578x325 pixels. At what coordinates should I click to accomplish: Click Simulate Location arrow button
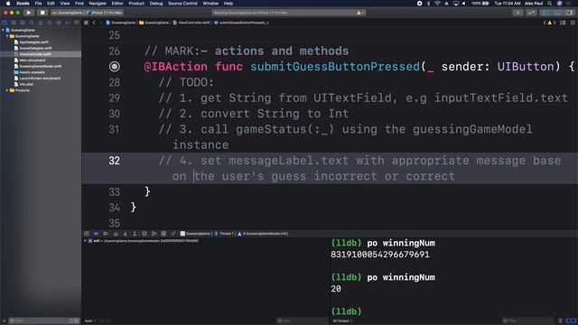(173, 234)
